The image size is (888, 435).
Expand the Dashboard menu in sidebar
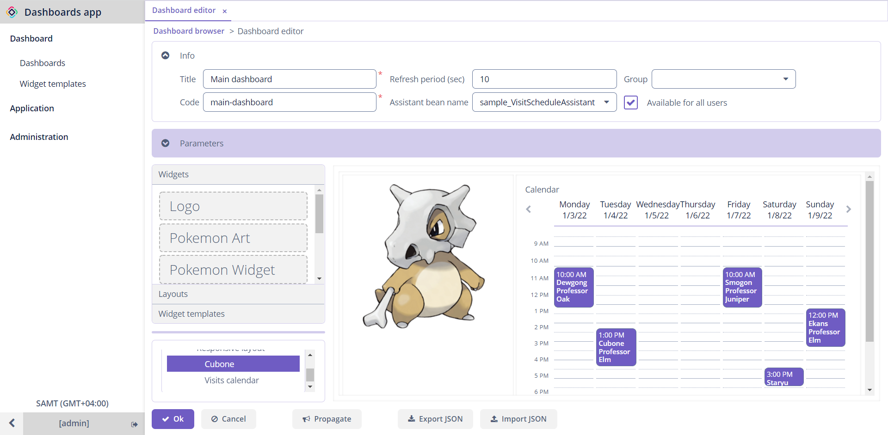coord(31,38)
